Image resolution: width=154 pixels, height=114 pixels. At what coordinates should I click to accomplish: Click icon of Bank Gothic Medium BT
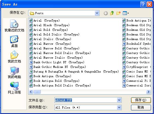point(31,67)
